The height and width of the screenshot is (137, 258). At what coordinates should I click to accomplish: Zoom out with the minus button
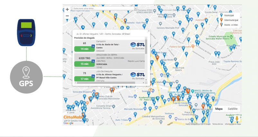(x=67, y=16)
